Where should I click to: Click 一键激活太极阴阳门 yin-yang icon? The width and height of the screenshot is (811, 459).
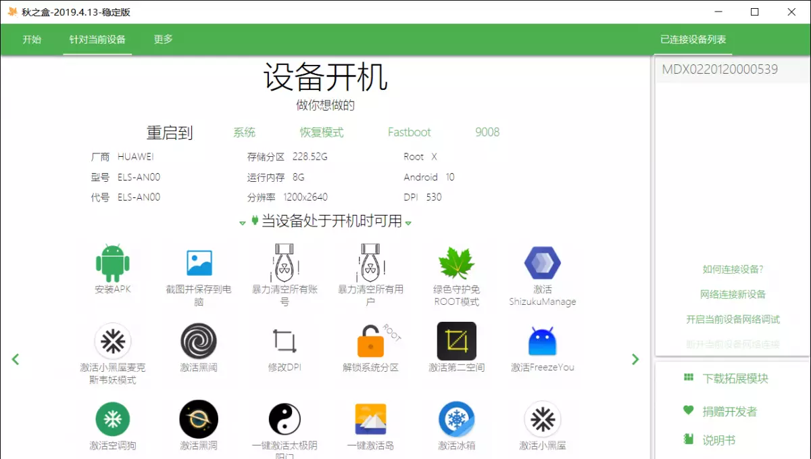coord(285,419)
